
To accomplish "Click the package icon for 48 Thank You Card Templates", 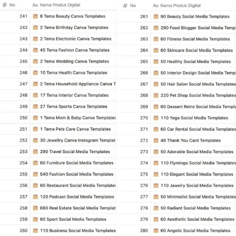I will click(156, 140).
